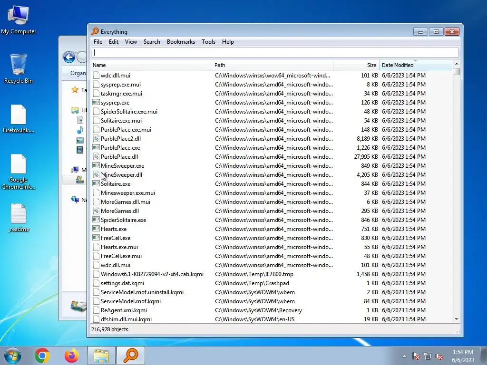Image resolution: width=487 pixels, height=365 pixels.
Task: Click the Hearts.exe file icon
Action: (96, 229)
